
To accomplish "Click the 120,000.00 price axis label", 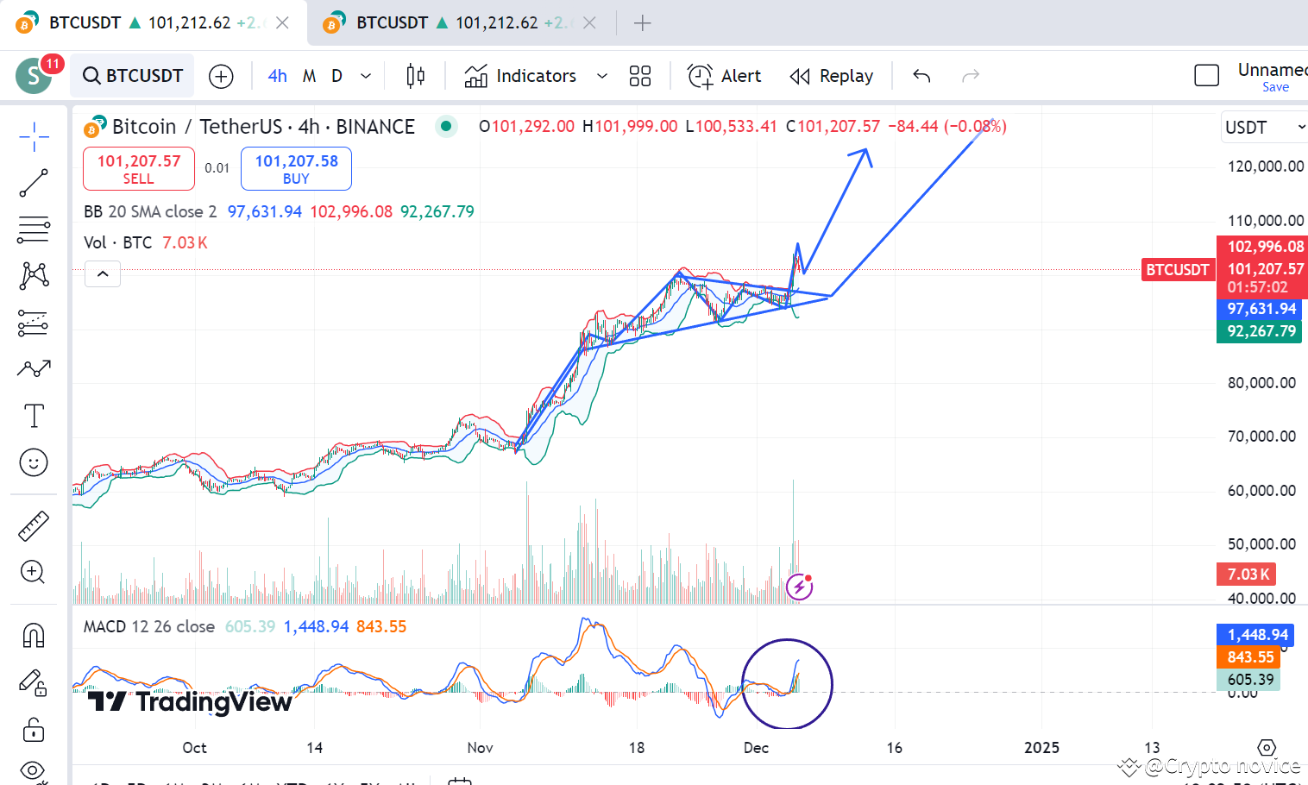I will (1265, 166).
